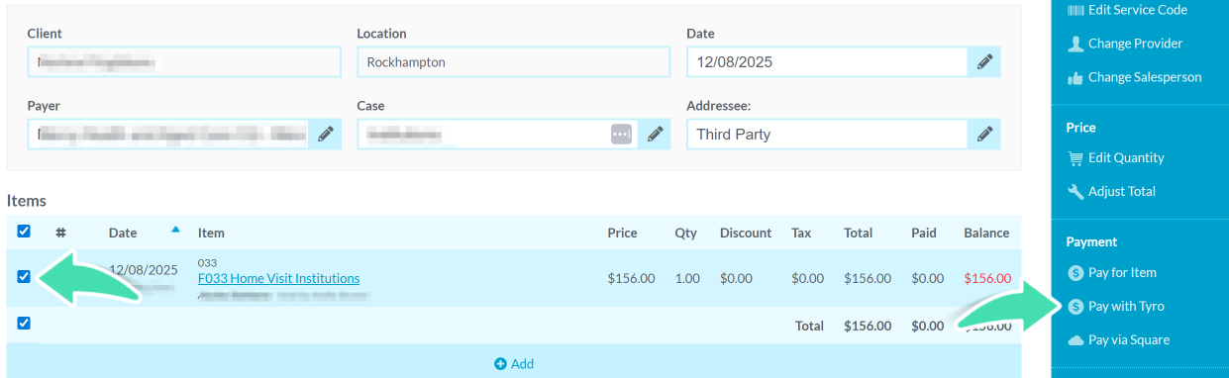Click the red $156.00 balance value
Viewport: 1229px width, 378px height.
[987, 279]
